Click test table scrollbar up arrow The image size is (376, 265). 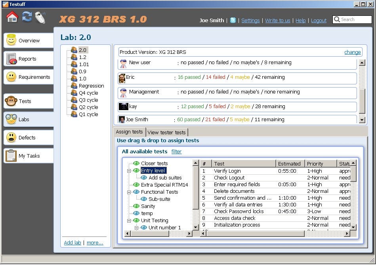click(353, 163)
